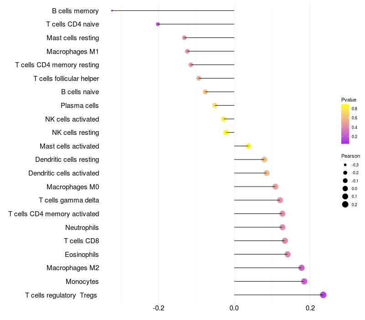Select the Plasma cells axis label
This screenshot has width=365, height=320.
click(80, 106)
